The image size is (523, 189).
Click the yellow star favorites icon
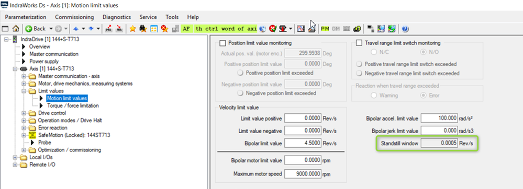pyautogui.click(x=133, y=29)
